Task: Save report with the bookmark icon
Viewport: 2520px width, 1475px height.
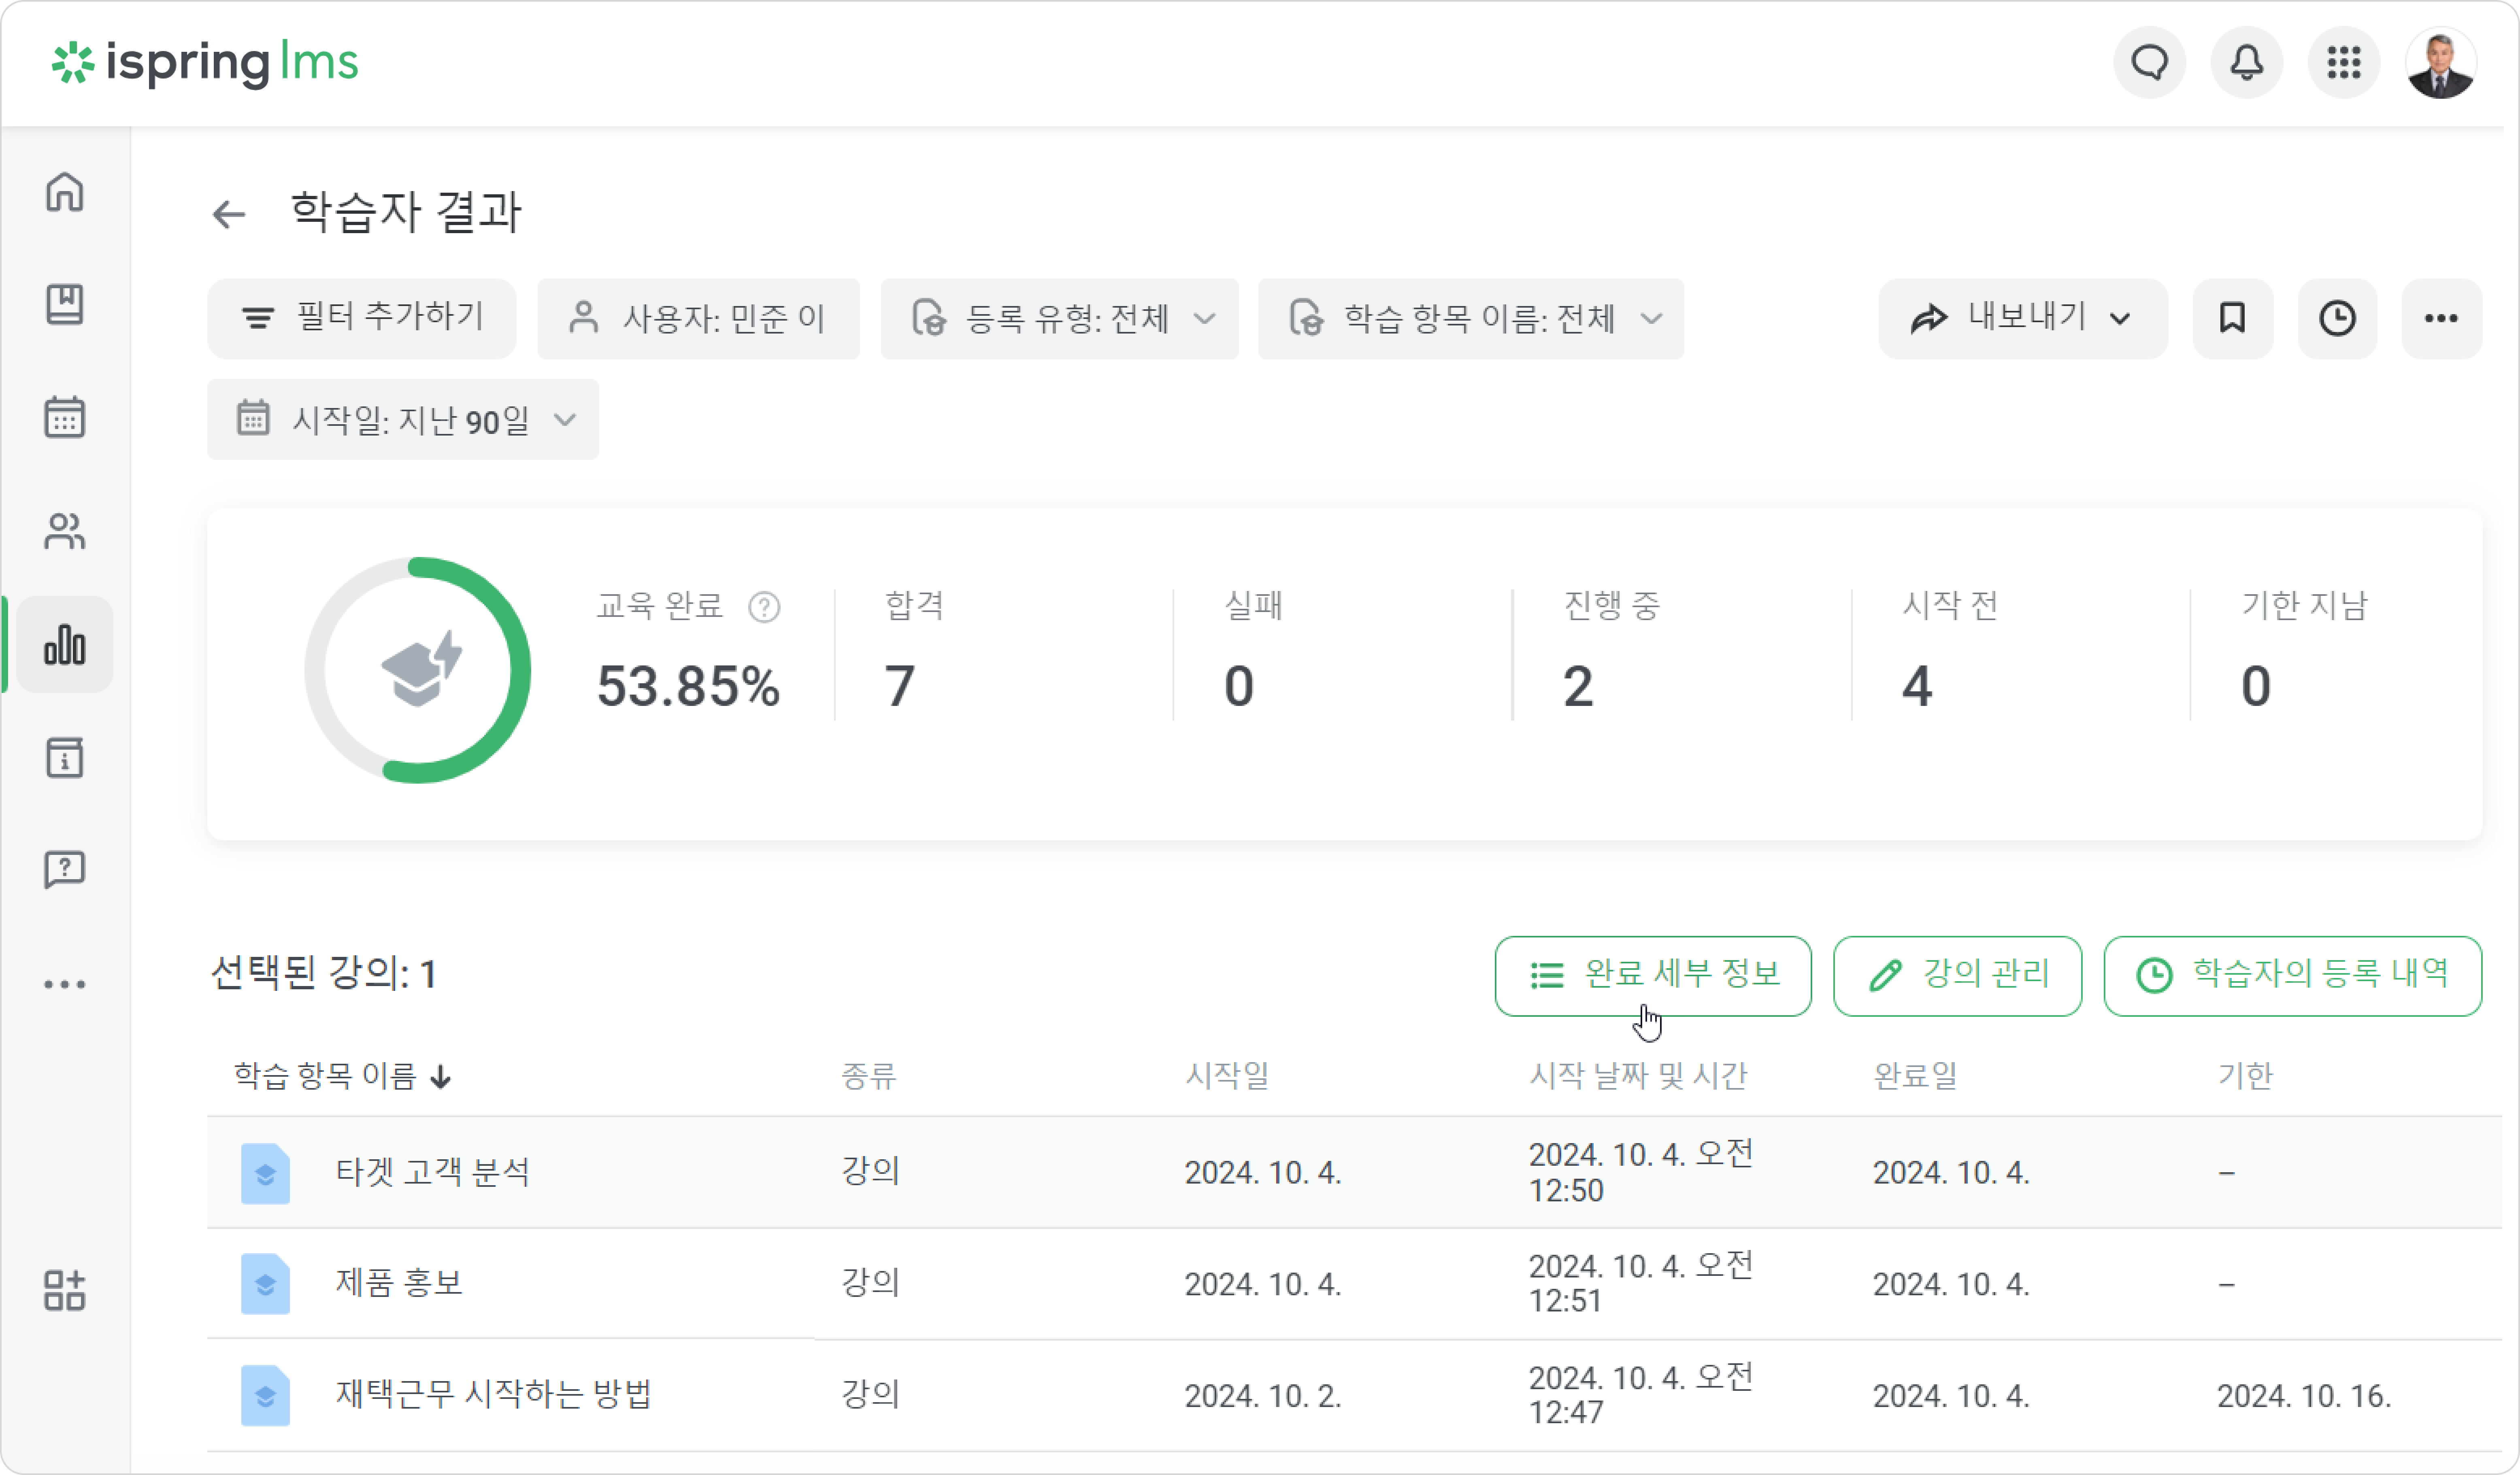Action: 2233,319
